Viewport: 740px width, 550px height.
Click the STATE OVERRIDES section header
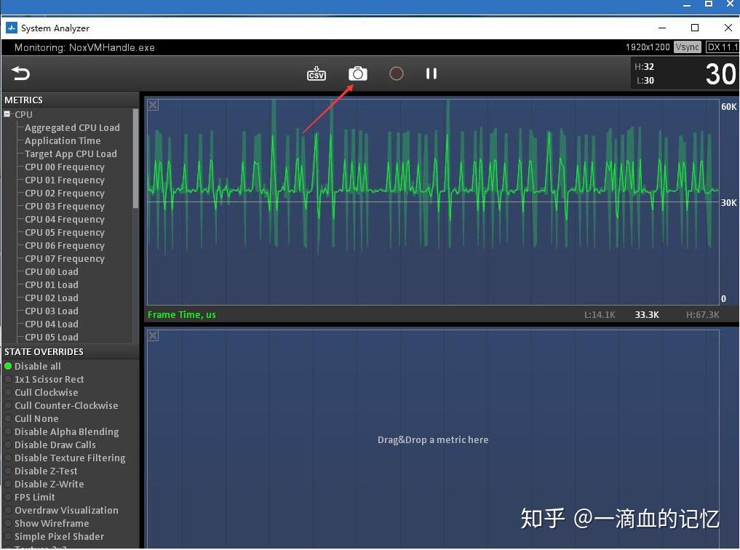(44, 351)
